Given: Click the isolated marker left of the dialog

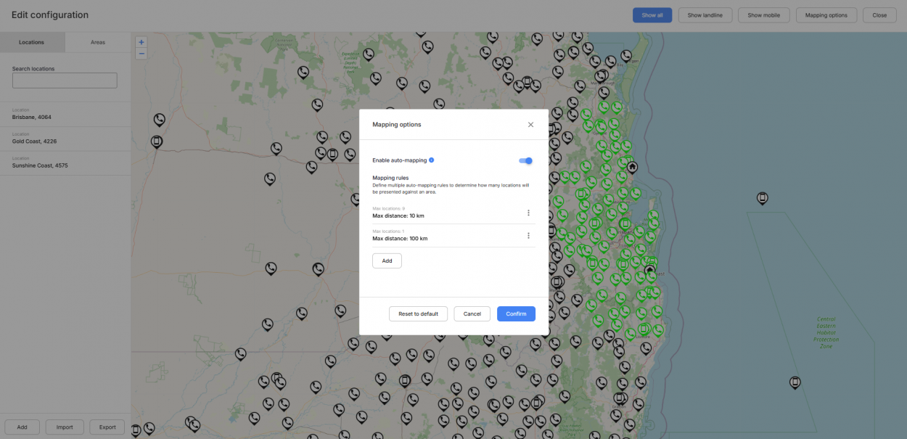Looking at the screenshot, I should (x=271, y=268).
